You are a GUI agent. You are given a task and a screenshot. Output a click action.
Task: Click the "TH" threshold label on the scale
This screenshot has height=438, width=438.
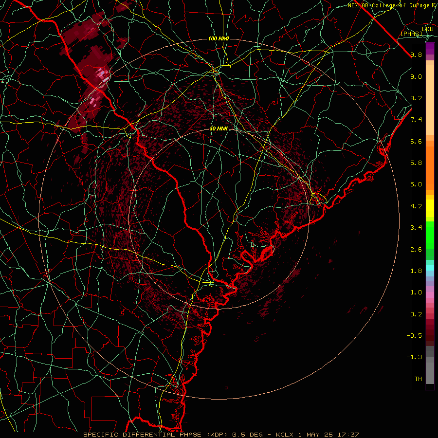point(418,379)
